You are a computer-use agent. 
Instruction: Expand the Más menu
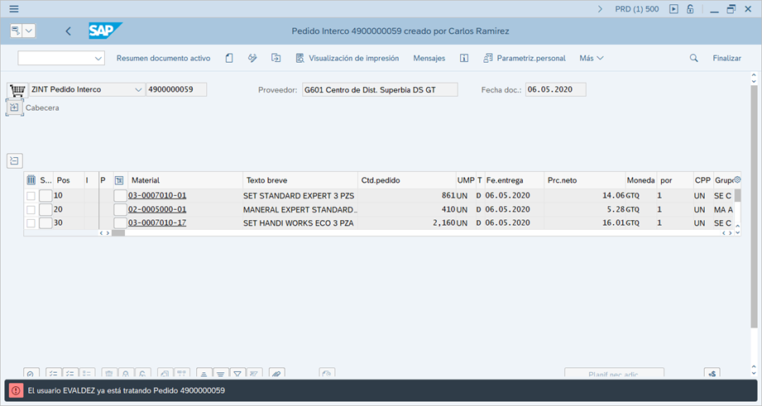click(591, 58)
